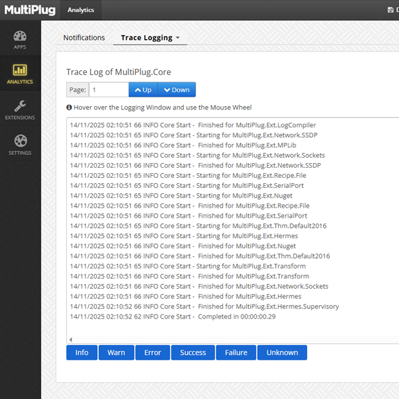Viewport: 399px width, 399px height.
Task: Switch to the Notifications tab
Action: point(84,38)
